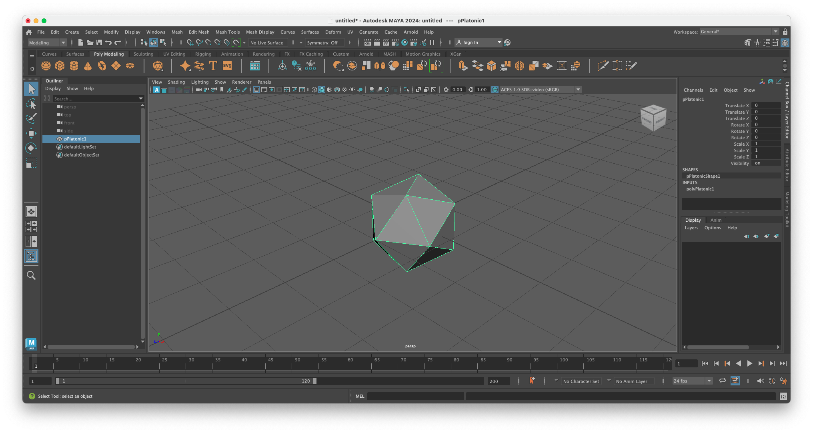Click the ViewCube in the viewport
The image size is (813, 433).
point(653,118)
